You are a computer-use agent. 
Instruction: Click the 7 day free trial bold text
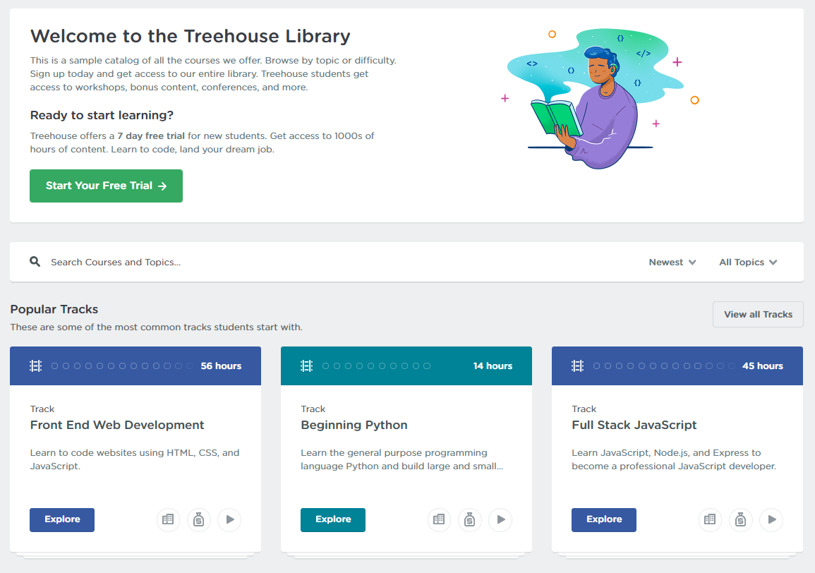[x=151, y=135]
